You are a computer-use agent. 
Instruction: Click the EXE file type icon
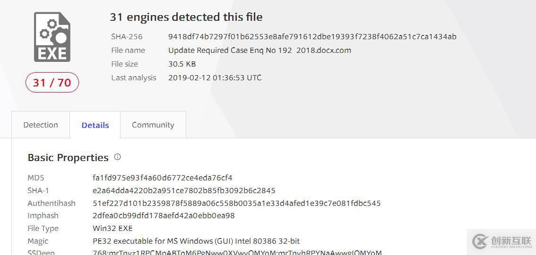click(x=52, y=37)
